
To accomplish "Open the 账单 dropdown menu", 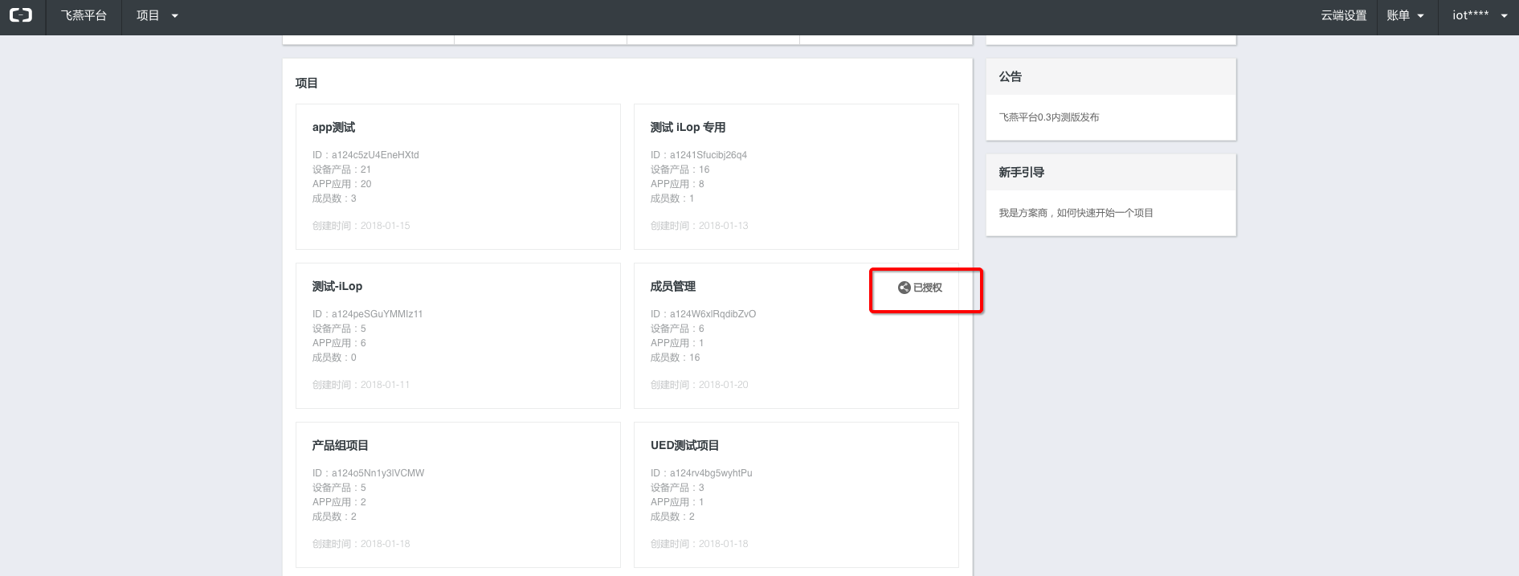I will tap(1405, 16).
